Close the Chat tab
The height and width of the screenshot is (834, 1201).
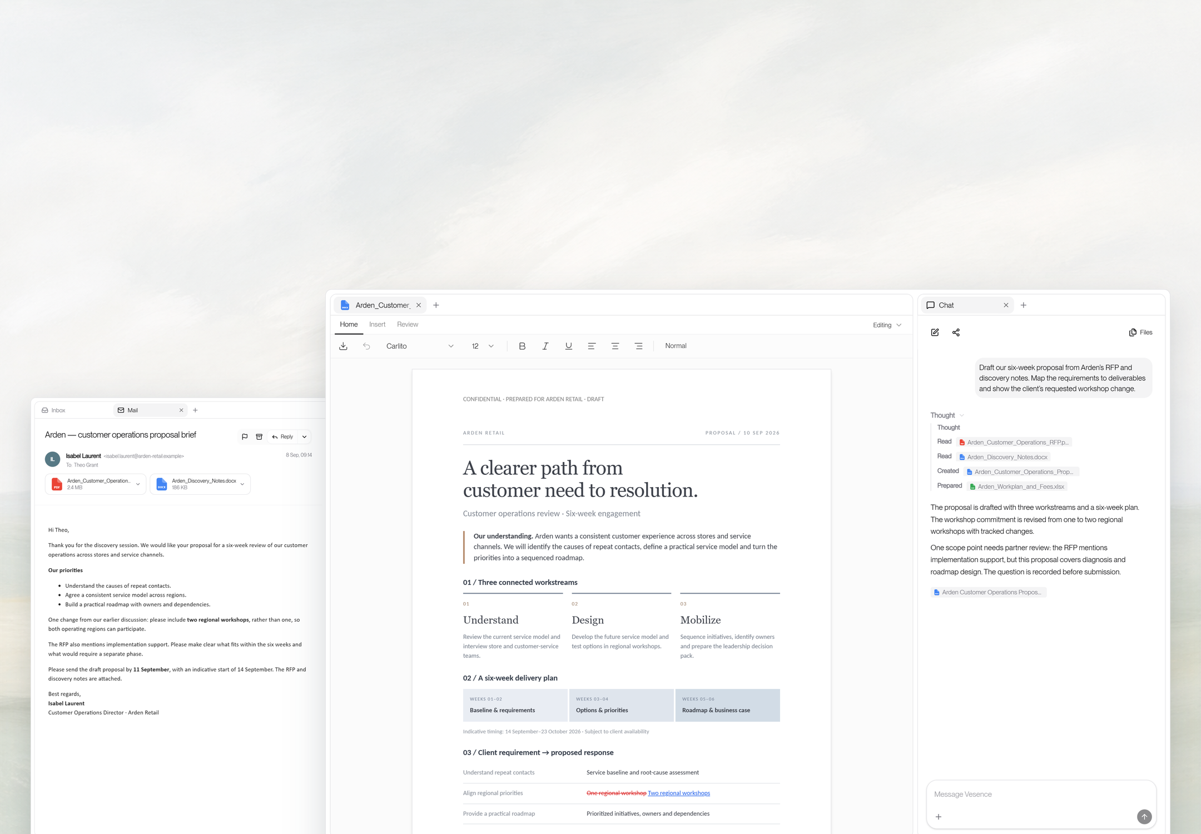pos(1006,305)
